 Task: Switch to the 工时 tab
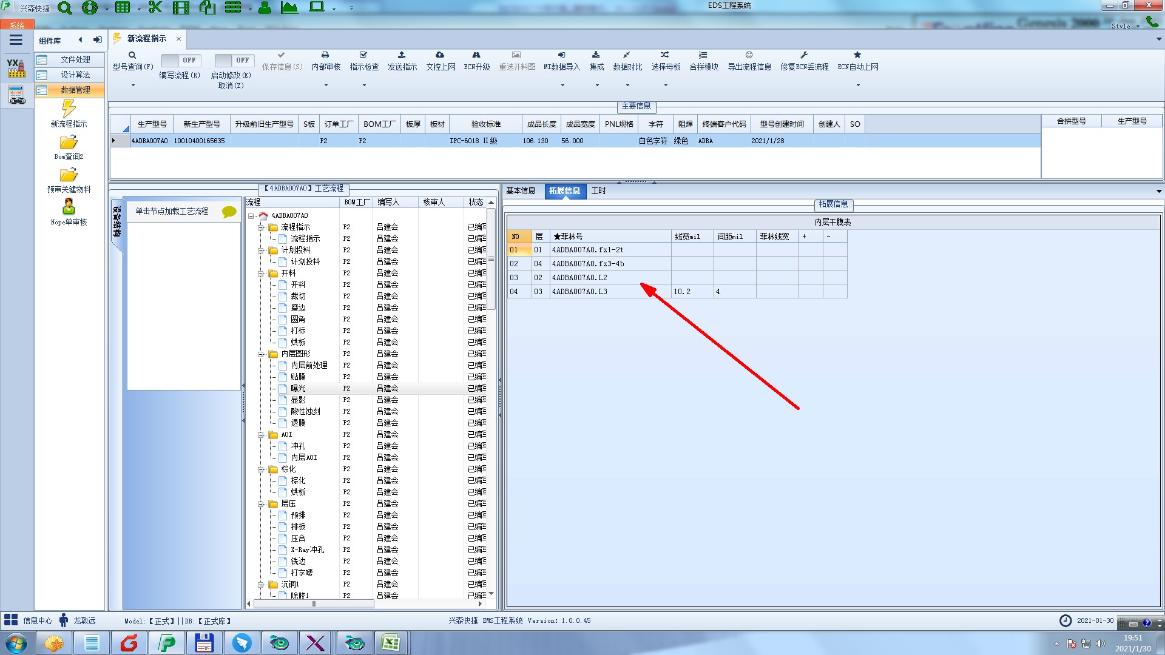coord(598,191)
